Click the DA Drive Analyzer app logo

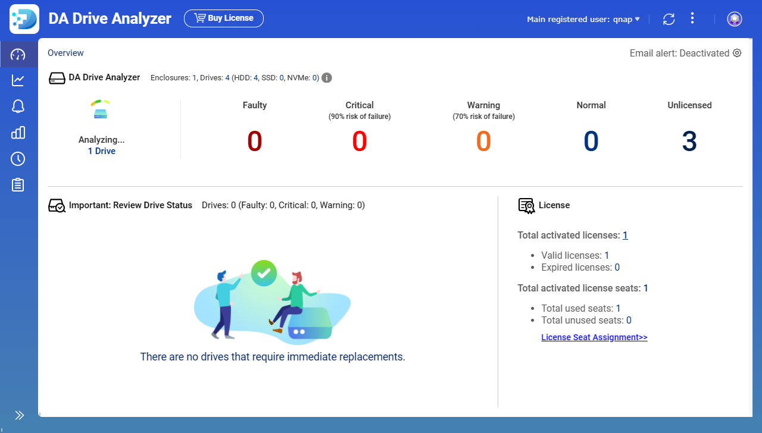[x=24, y=19]
